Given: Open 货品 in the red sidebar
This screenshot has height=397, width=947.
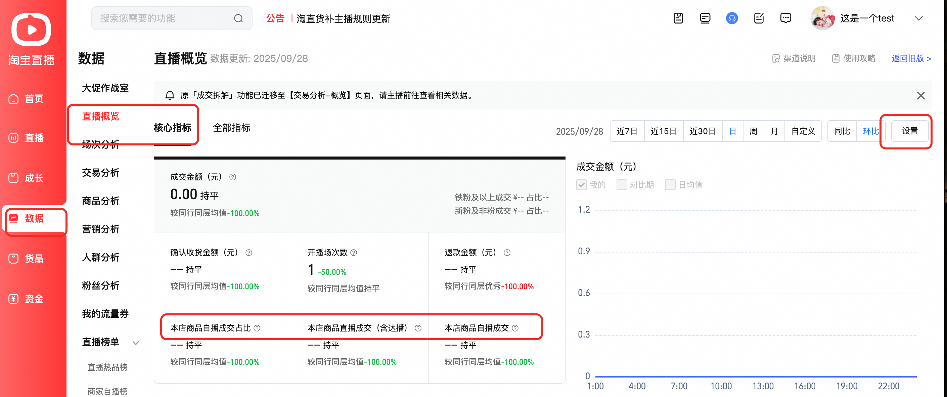Looking at the screenshot, I should (x=27, y=259).
